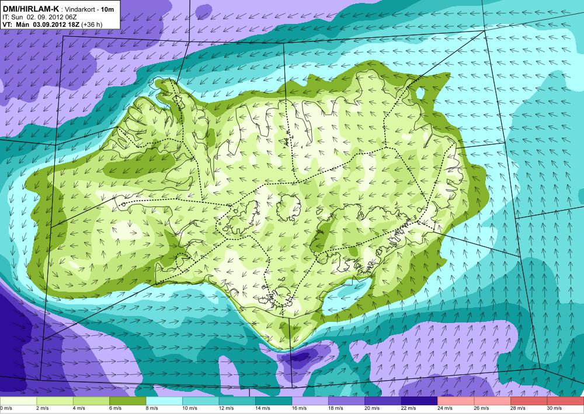The image size is (584, 414).
Task: Pick the purple swatch between 18 and 20 m/s
Action: (x=347, y=401)
